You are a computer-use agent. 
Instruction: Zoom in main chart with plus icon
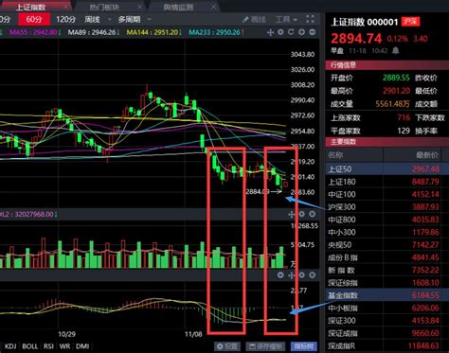coord(301,32)
